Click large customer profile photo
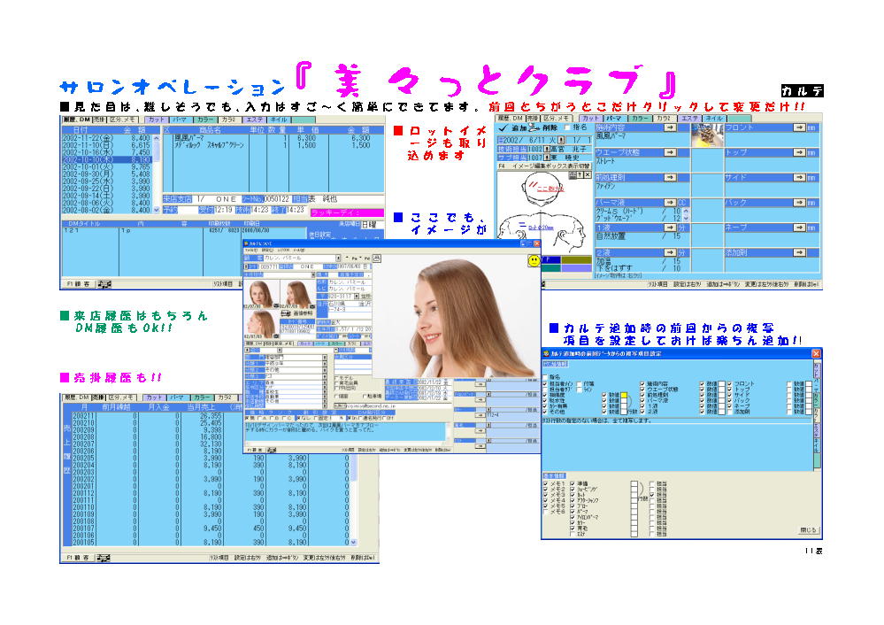Viewport: 884px width, 625px height. (x=456, y=316)
